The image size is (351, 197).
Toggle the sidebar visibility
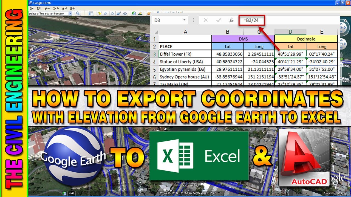coord(91,13)
